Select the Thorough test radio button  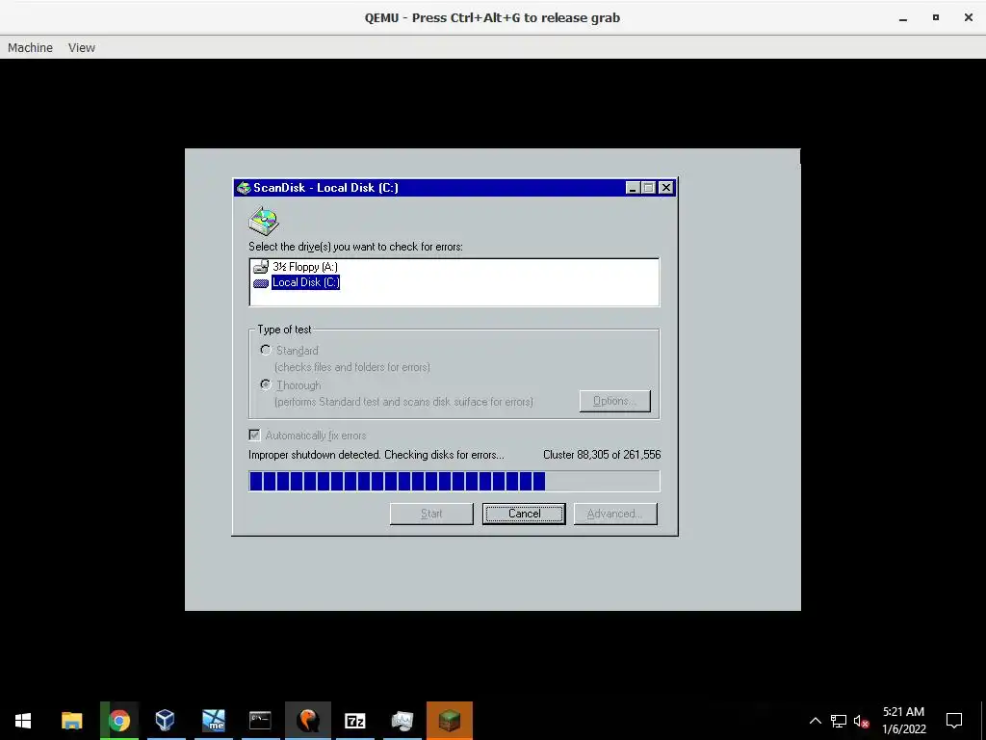pyautogui.click(x=266, y=384)
